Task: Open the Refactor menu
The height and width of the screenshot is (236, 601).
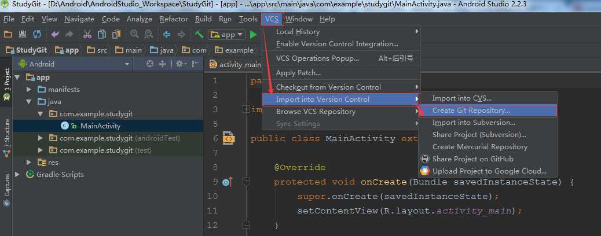Action: pos(174,19)
